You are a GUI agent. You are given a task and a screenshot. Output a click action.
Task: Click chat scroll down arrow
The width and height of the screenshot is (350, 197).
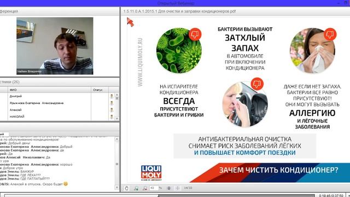[x=117, y=187]
